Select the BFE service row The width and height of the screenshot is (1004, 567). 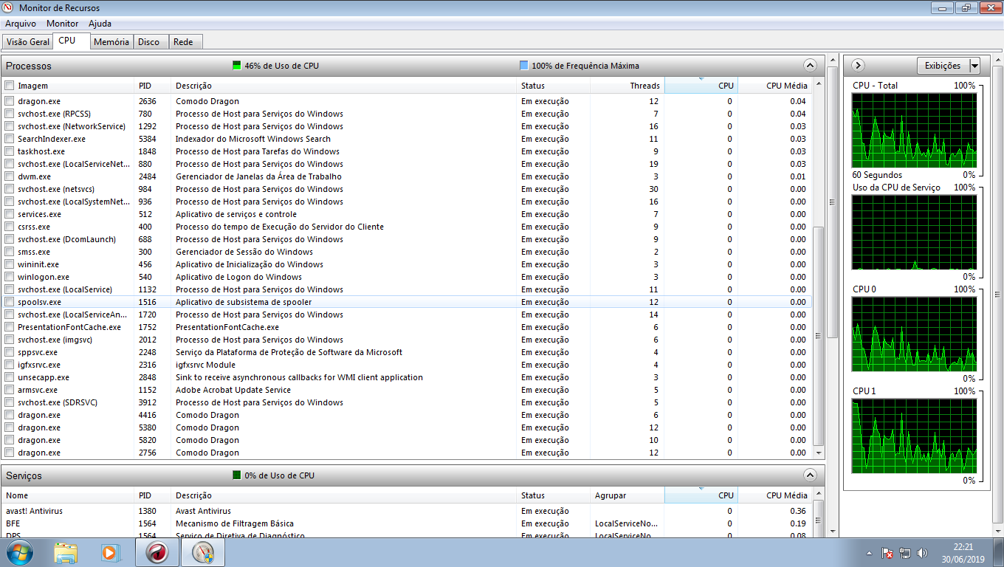[406, 523]
